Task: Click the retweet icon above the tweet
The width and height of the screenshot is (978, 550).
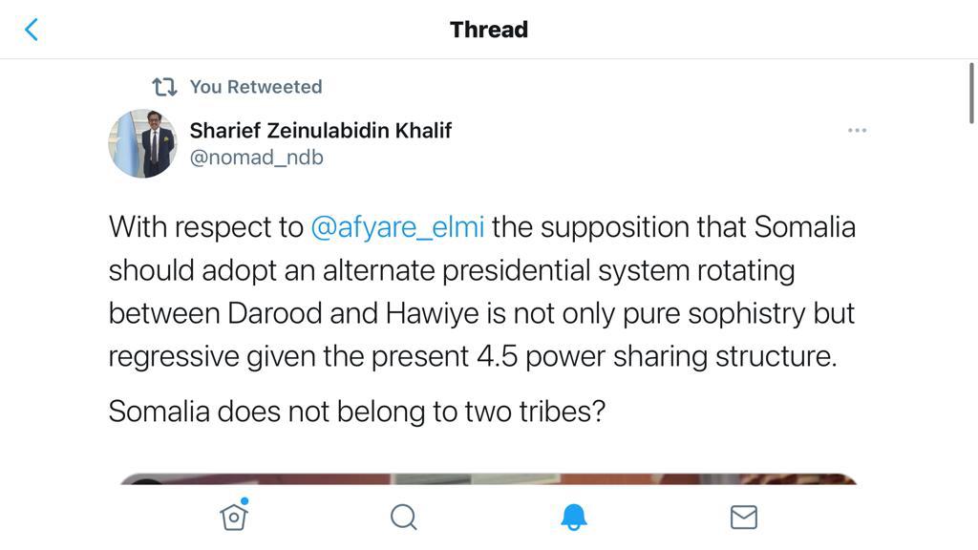Action: click(x=164, y=87)
